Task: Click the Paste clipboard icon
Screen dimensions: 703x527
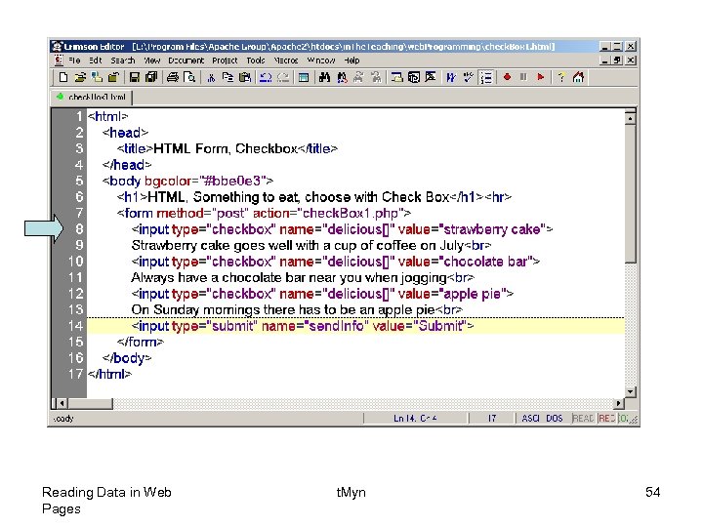Action: pyautogui.click(x=245, y=77)
